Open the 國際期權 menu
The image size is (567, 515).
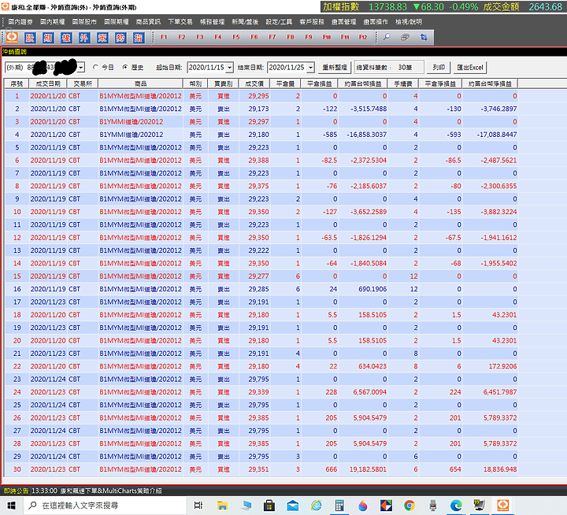pyautogui.click(x=117, y=22)
